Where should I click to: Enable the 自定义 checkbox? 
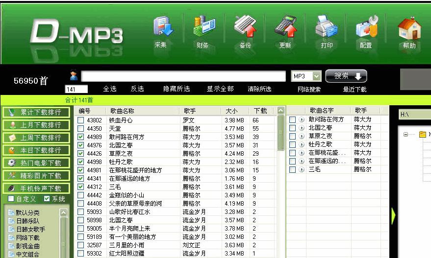[x=11, y=198]
